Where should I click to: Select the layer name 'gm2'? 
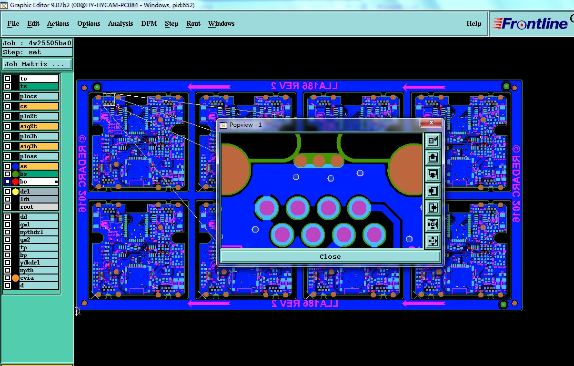[x=39, y=240]
